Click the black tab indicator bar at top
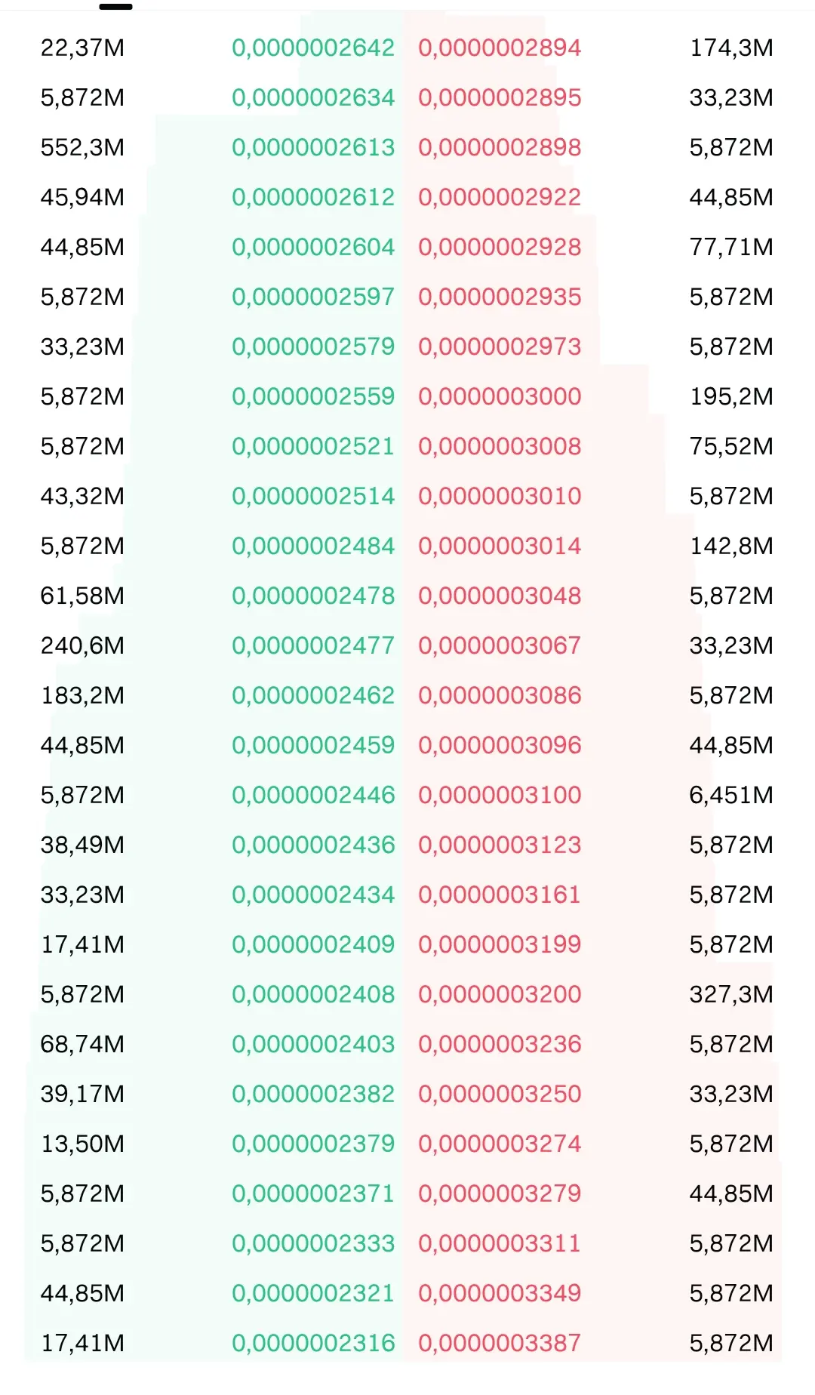 (x=115, y=7)
